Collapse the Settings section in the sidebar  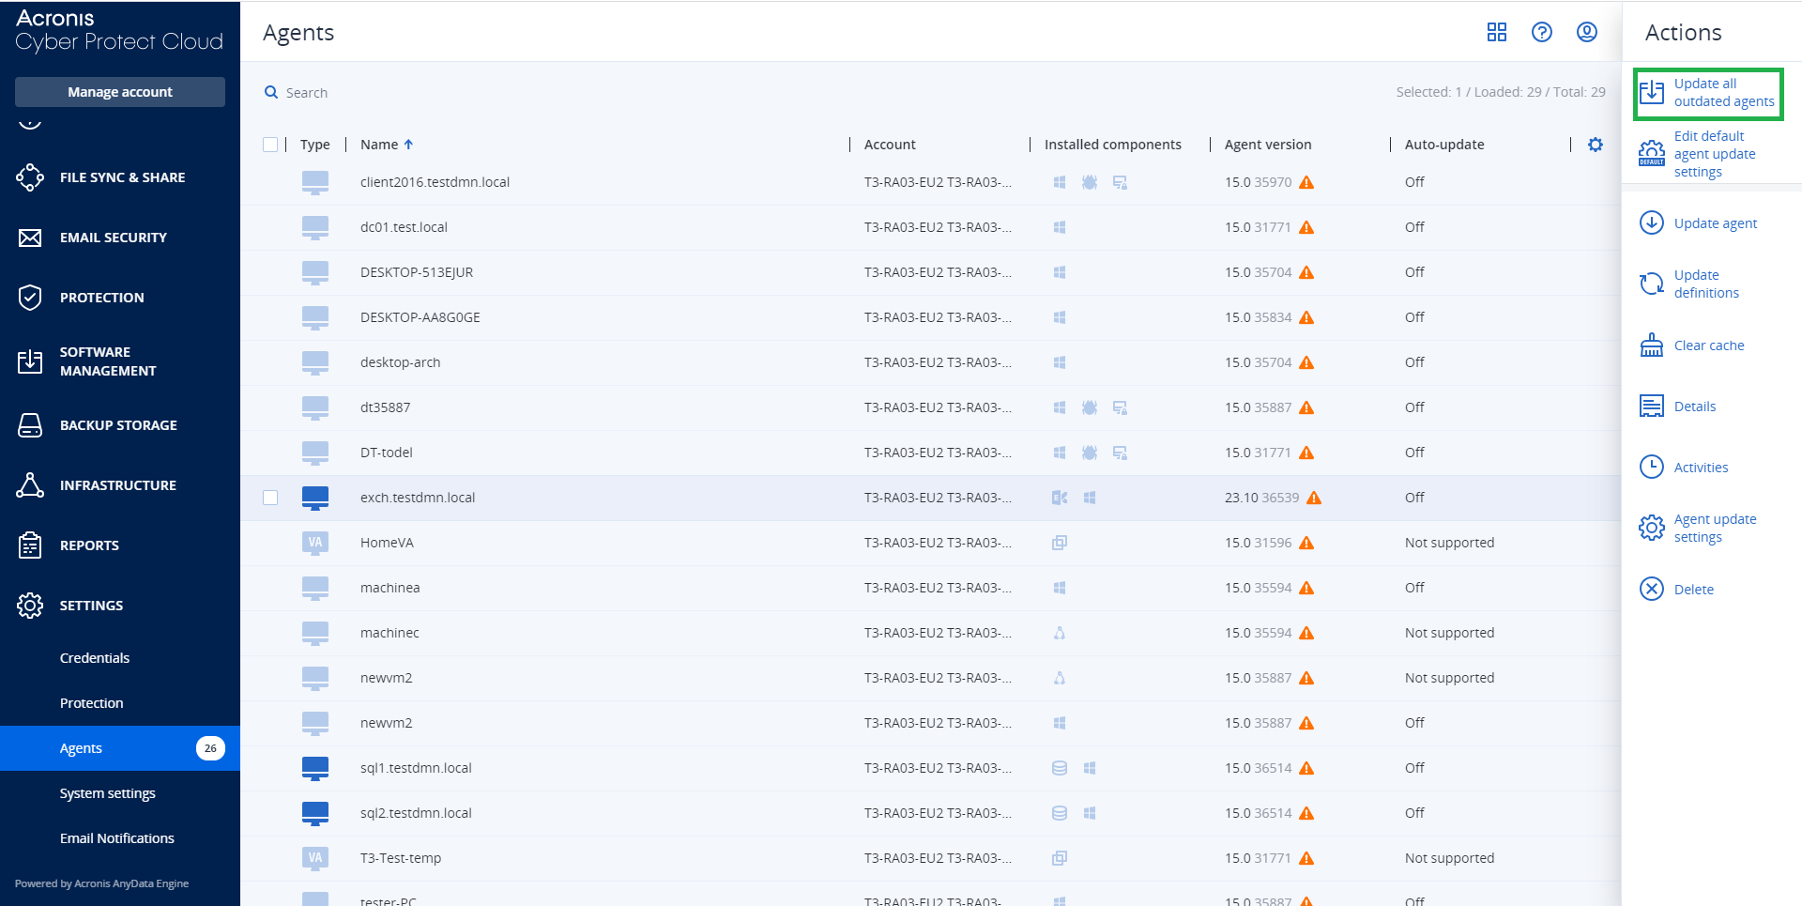91,606
